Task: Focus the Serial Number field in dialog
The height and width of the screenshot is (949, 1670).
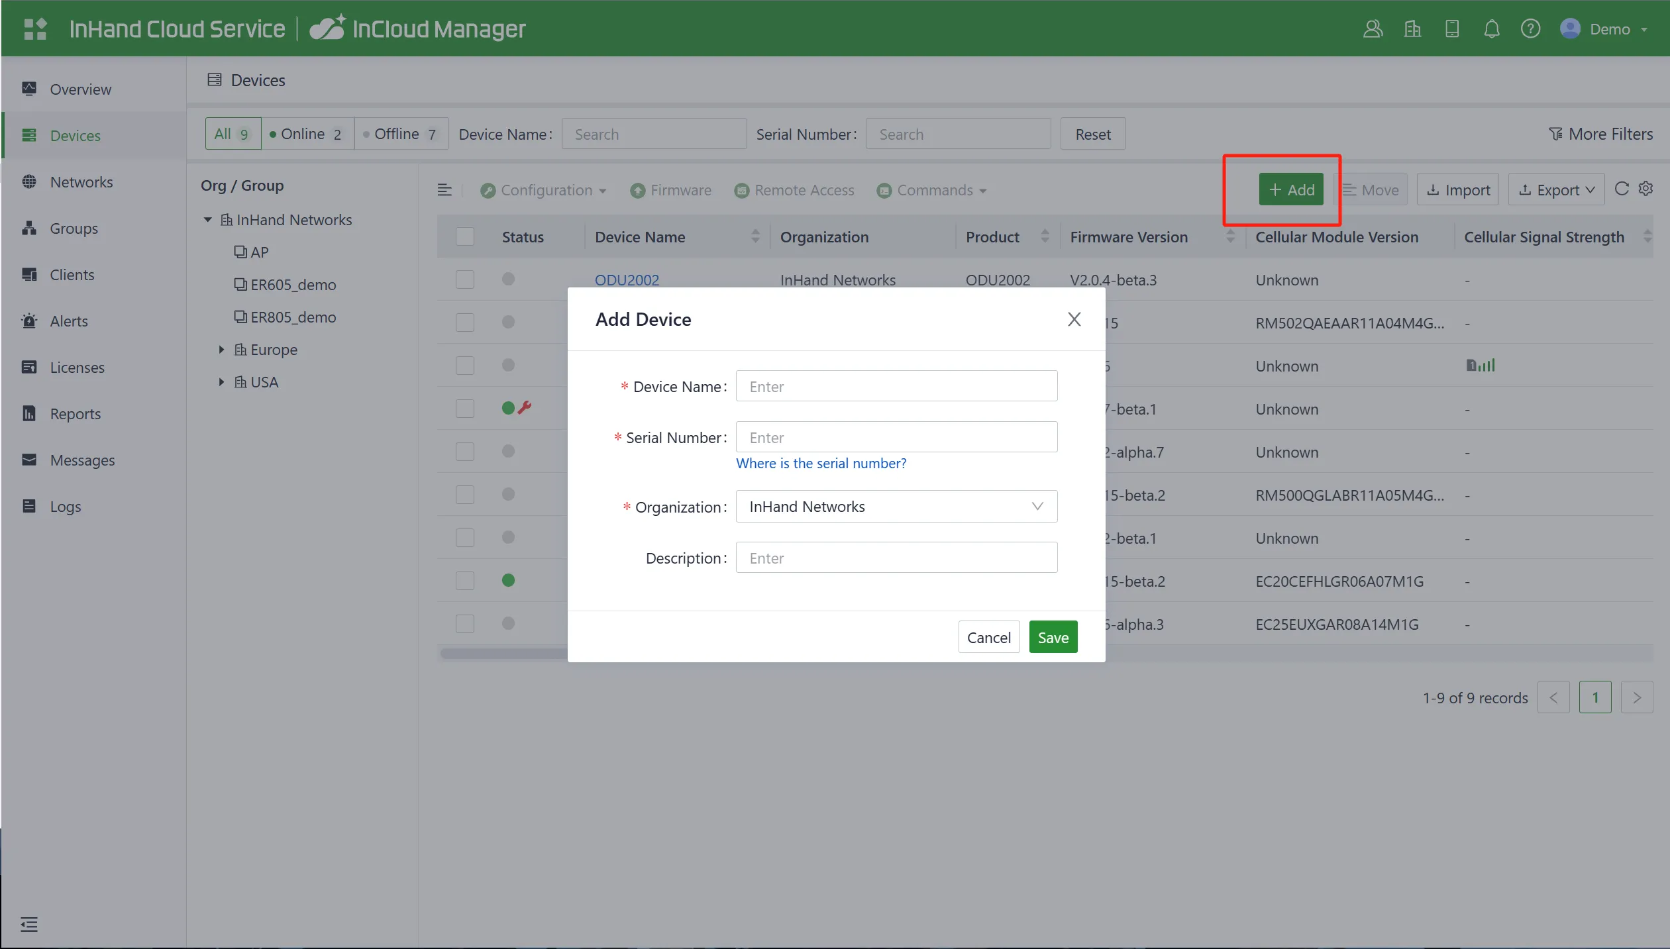Action: pos(896,437)
